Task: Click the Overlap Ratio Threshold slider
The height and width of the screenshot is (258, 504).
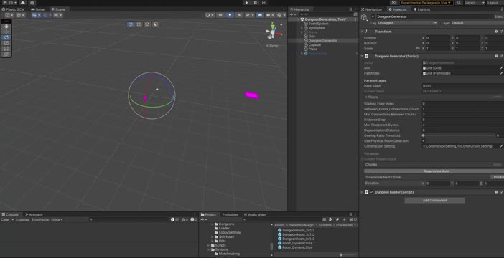Action: coord(459,135)
